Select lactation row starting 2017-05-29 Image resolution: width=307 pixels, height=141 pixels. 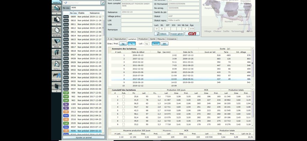click(181, 79)
